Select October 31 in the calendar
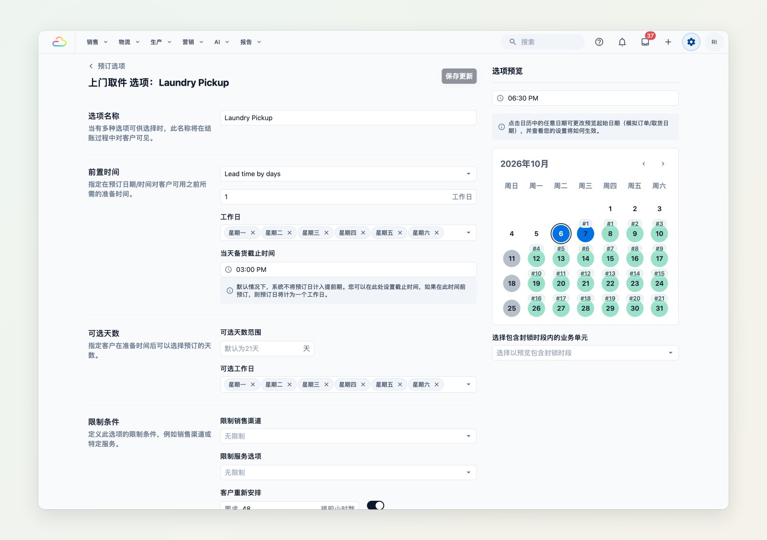Viewport: 767px width, 540px height. (x=659, y=308)
